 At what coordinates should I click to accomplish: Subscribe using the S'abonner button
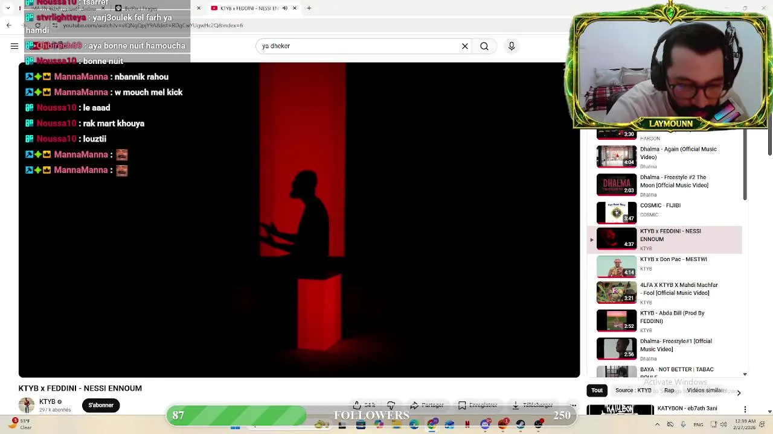101,405
